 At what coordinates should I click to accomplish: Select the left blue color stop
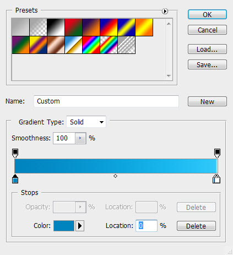(15, 179)
